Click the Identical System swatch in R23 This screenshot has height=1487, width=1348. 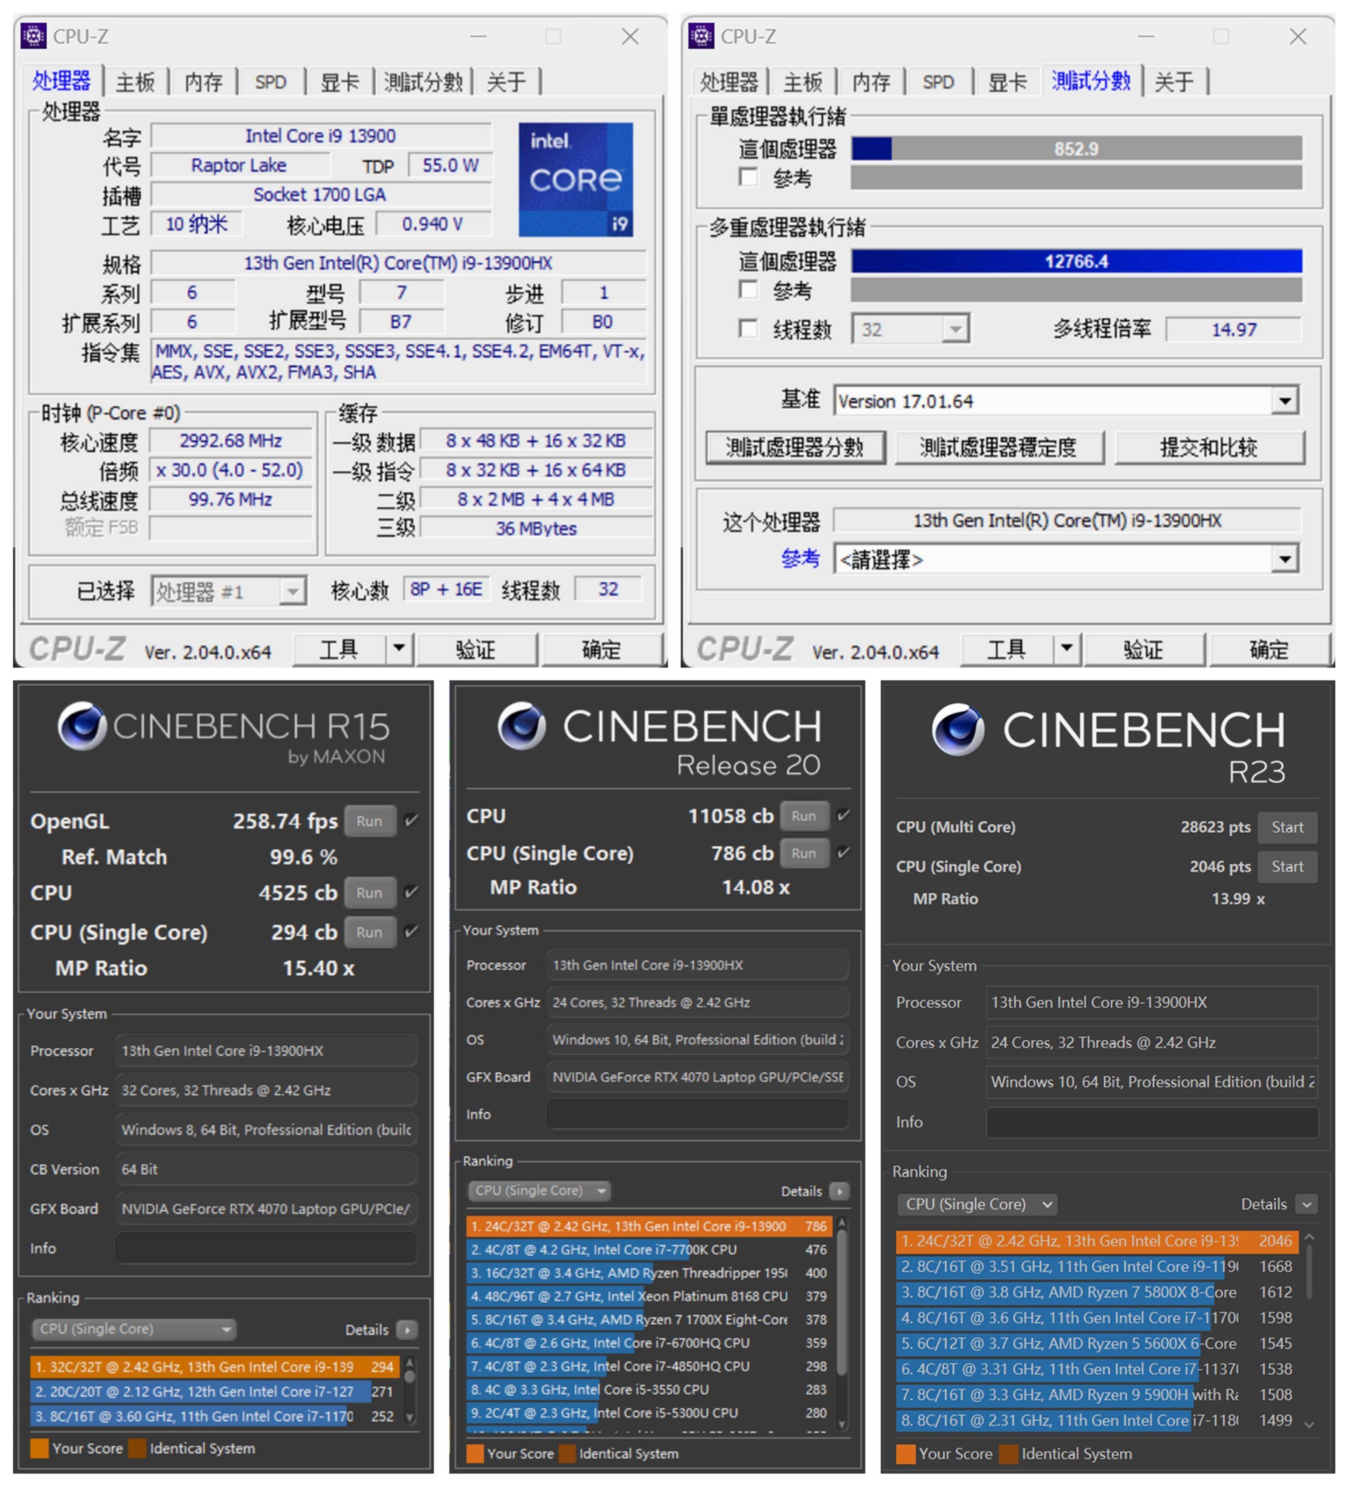pos(1009,1454)
